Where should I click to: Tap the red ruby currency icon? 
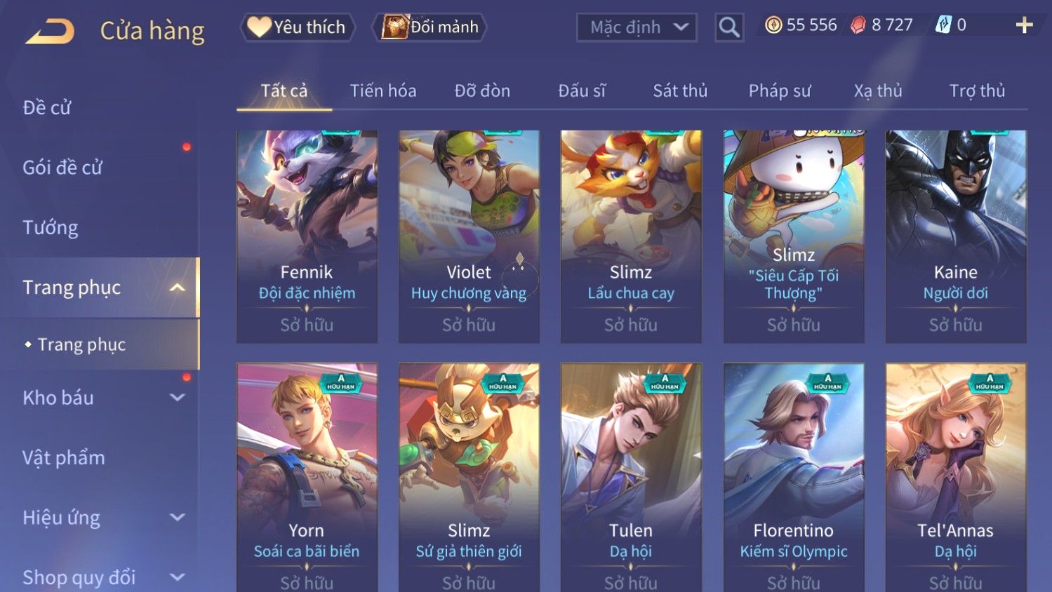pos(858,25)
